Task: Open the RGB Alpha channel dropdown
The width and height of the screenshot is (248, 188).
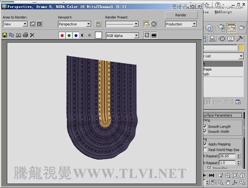Action: pyautogui.click(x=122, y=36)
